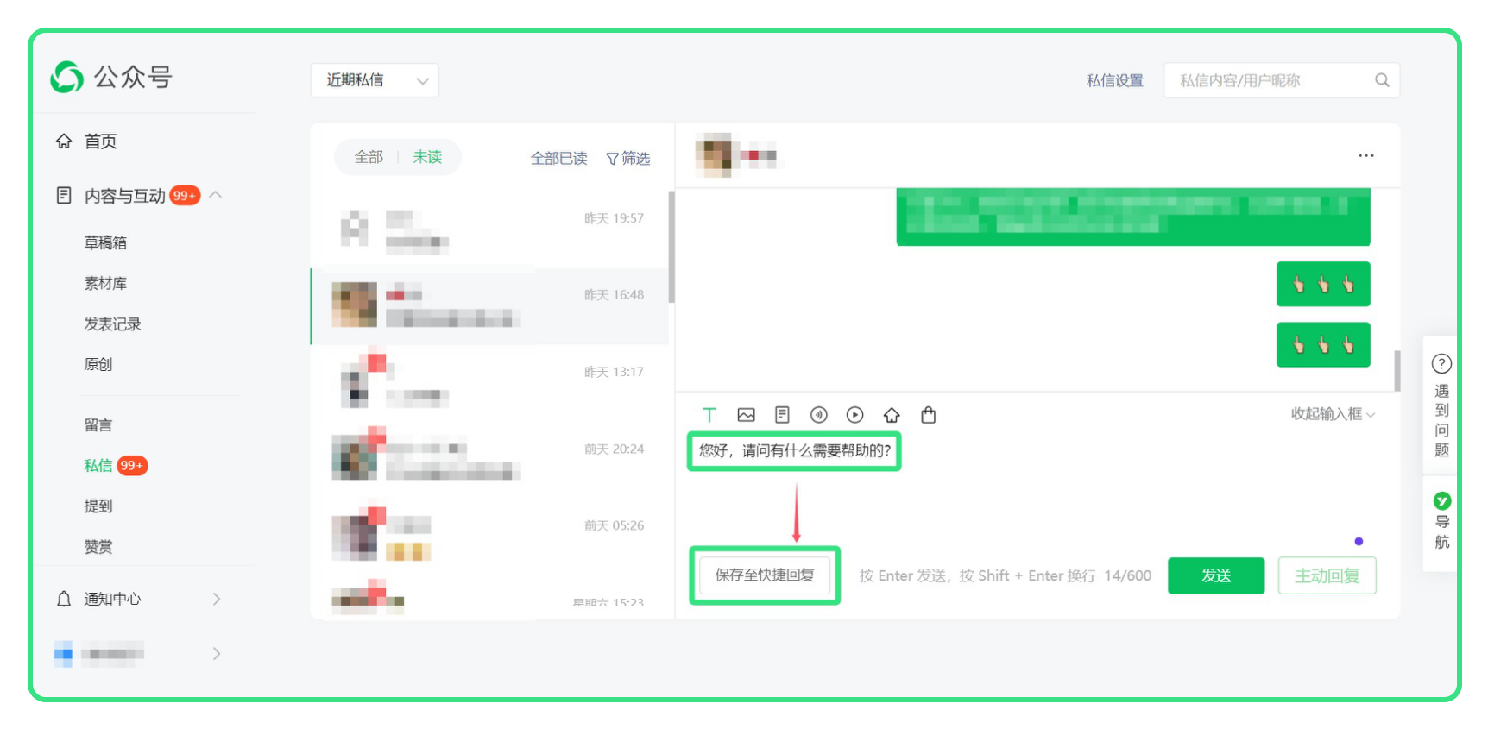
Task: Click the audio icon in reply toolbar
Action: (819, 415)
